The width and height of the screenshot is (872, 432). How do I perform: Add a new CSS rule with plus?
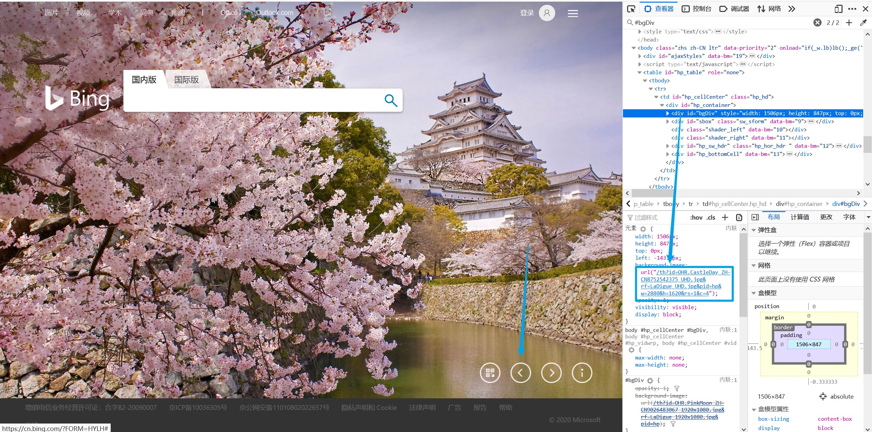(725, 218)
